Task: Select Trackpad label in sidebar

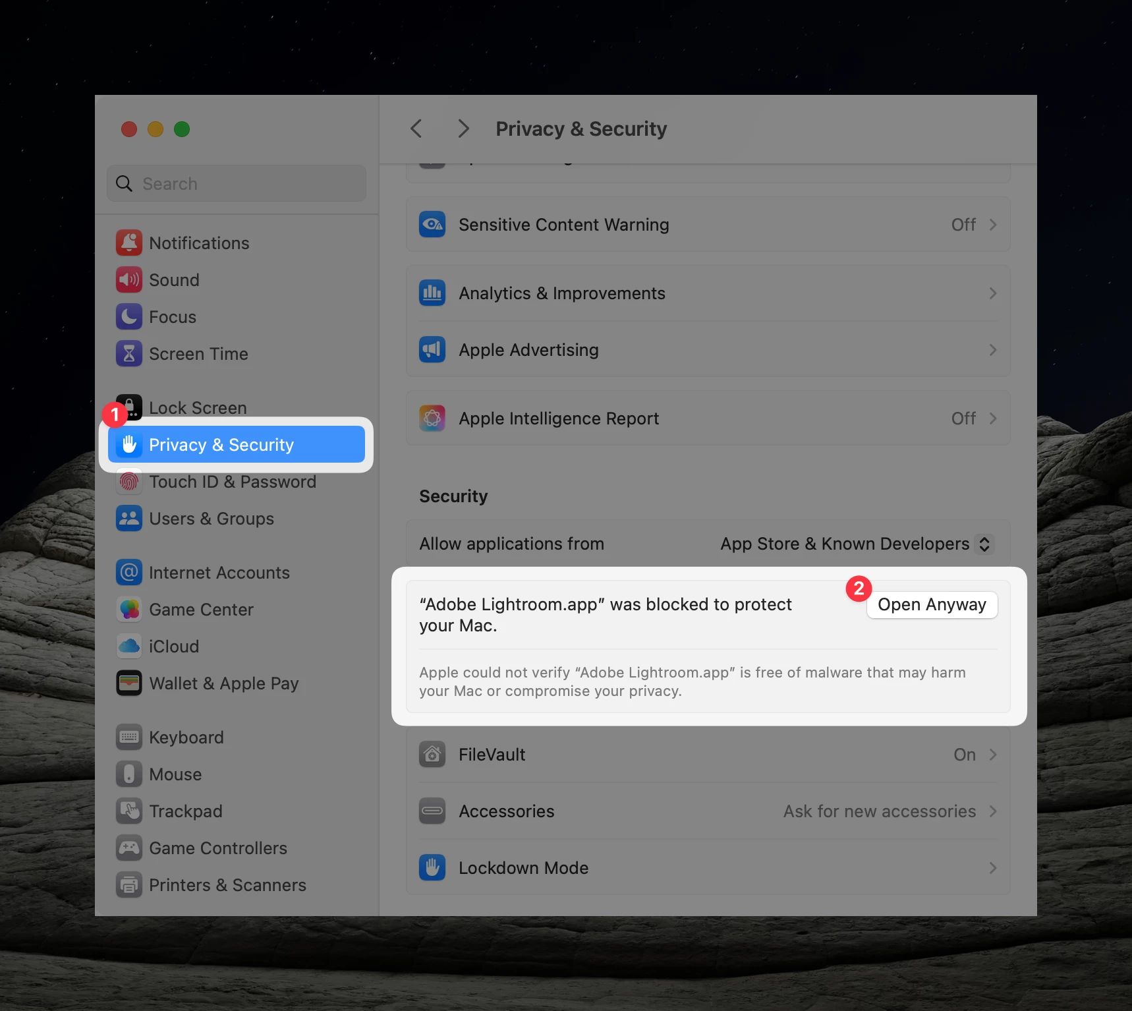Action: [186, 811]
